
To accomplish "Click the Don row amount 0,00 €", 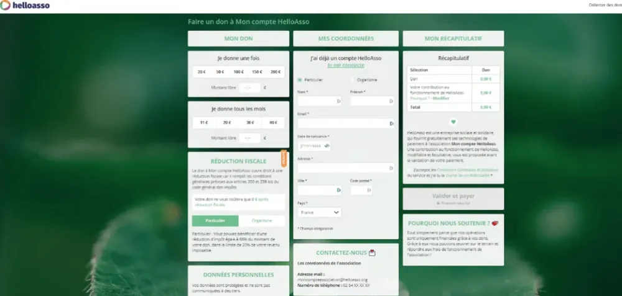I will click(x=486, y=79).
